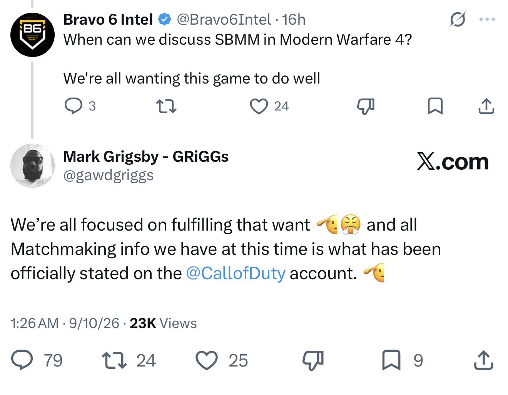Open the three-dot more options menu
Screen dimensions: 508x395
(487, 19)
